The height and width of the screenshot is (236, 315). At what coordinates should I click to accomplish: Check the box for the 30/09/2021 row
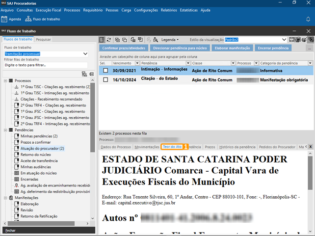(105, 70)
